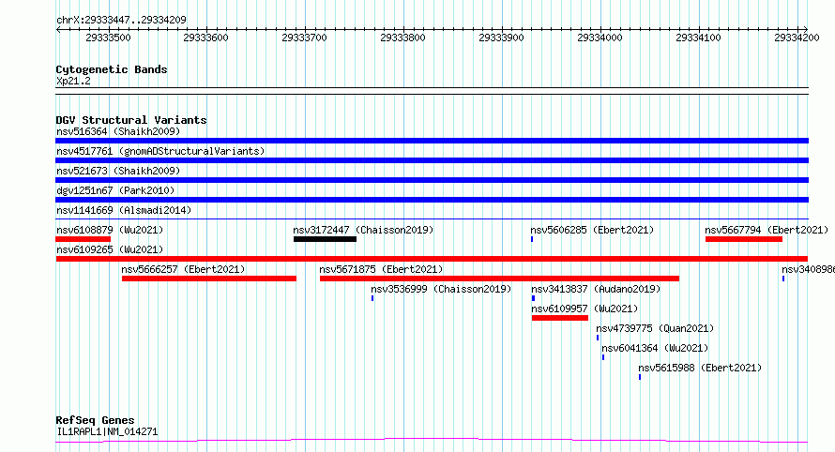Click the red nsv6108879 variant bar
The width and height of the screenshot is (835, 452).
83,239
